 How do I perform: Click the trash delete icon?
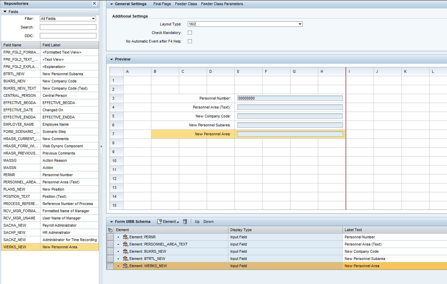pyautogui.click(x=185, y=221)
